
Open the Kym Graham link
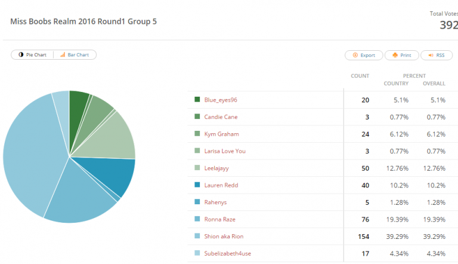(221, 134)
